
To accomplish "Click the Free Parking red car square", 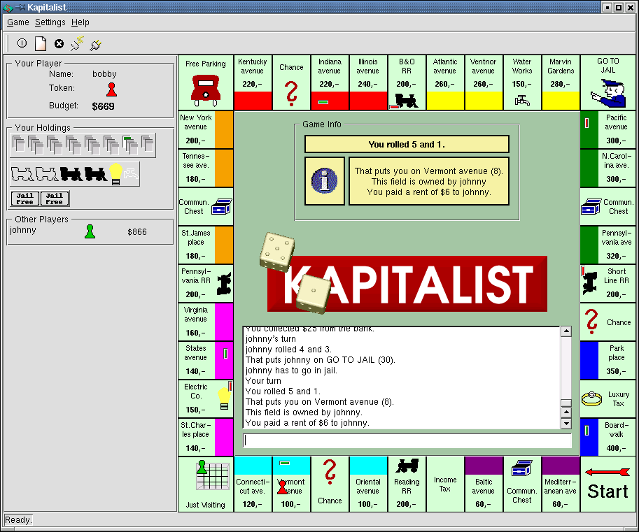I will [x=206, y=82].
